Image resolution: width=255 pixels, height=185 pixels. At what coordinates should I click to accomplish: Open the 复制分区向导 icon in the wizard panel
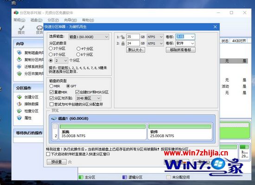coord(19,59)
